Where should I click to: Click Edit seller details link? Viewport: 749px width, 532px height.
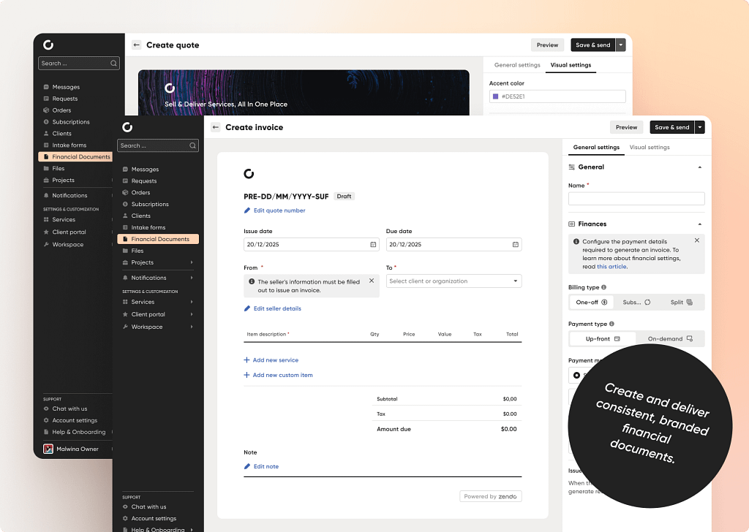click(x=273, y=308)
